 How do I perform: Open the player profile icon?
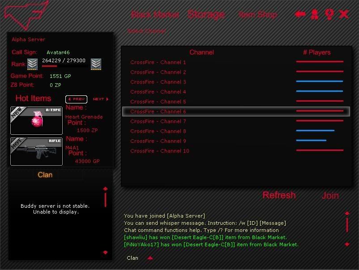tap(315, 14)
